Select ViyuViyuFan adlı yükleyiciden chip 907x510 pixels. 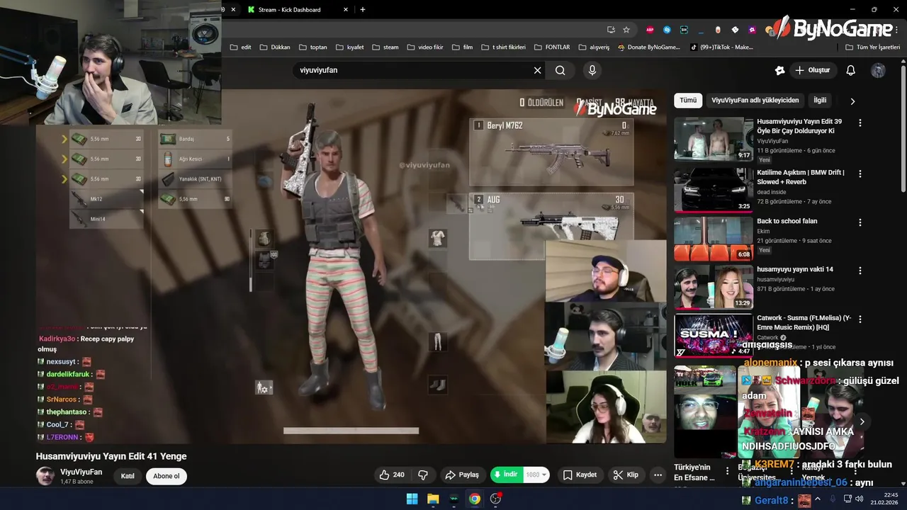tap(755, 101)
